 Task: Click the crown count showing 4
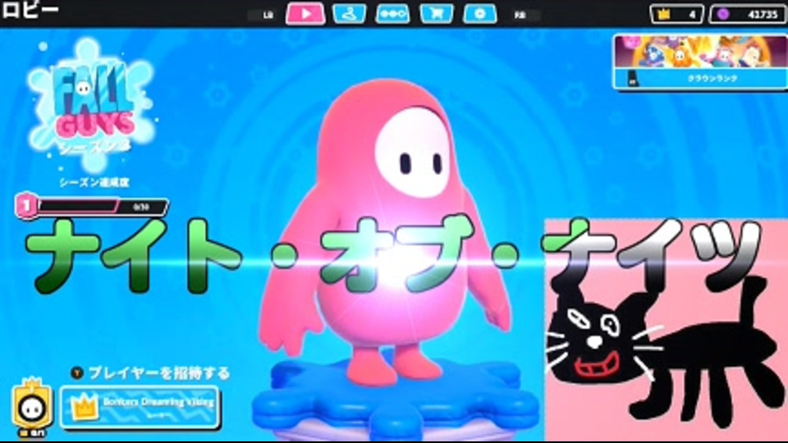676,14
